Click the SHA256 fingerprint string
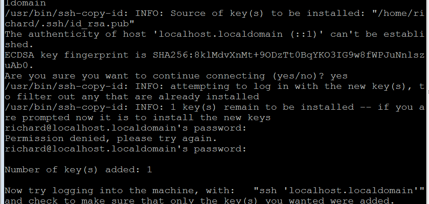Viewport: 429px width, 204px height. [289, 55]
